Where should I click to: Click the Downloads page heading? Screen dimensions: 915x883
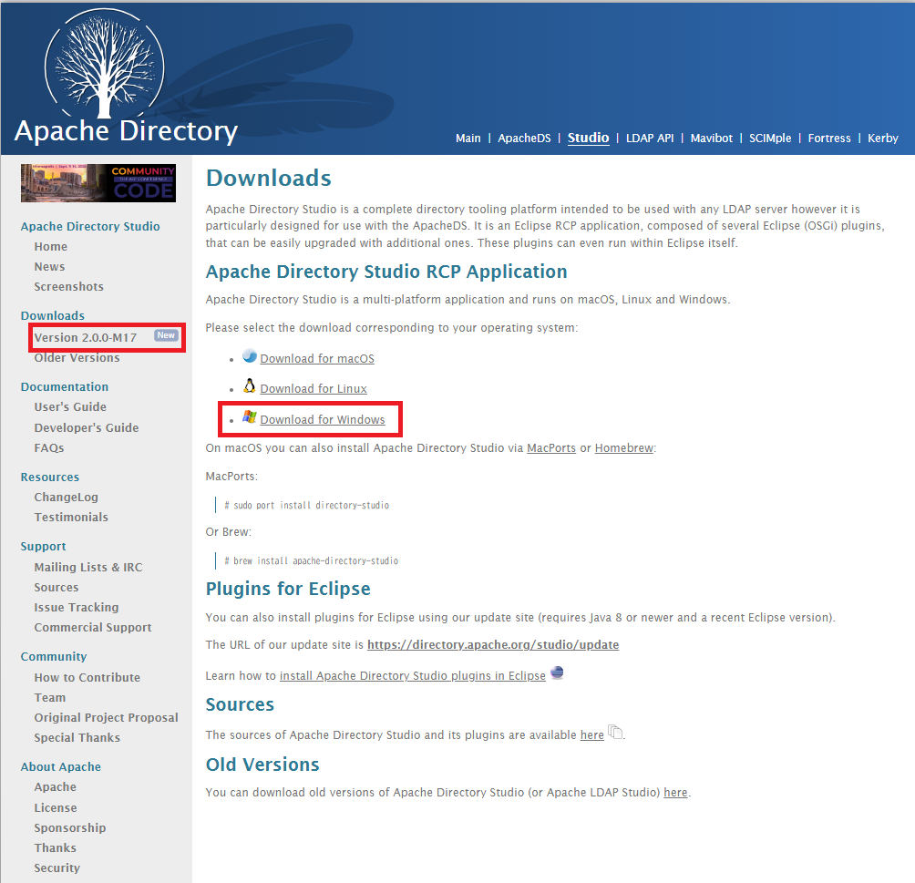269,178
